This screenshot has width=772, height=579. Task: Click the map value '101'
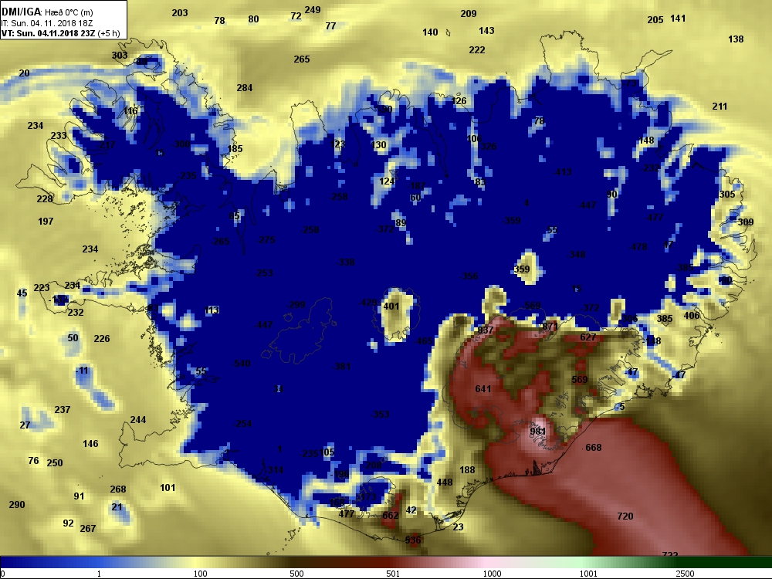coord(168,488)
